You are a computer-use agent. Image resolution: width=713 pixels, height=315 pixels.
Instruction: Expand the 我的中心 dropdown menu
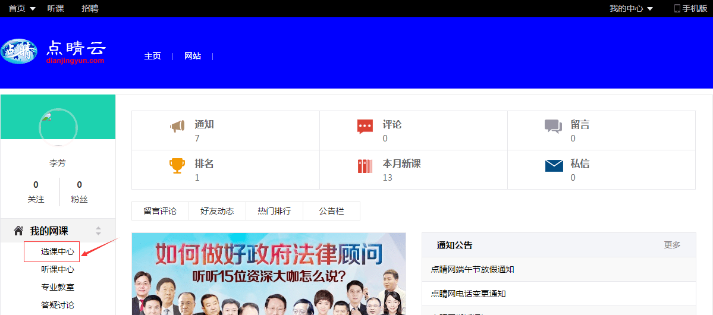(631, 8)
